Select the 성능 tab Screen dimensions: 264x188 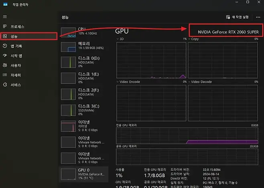point(28,36)
